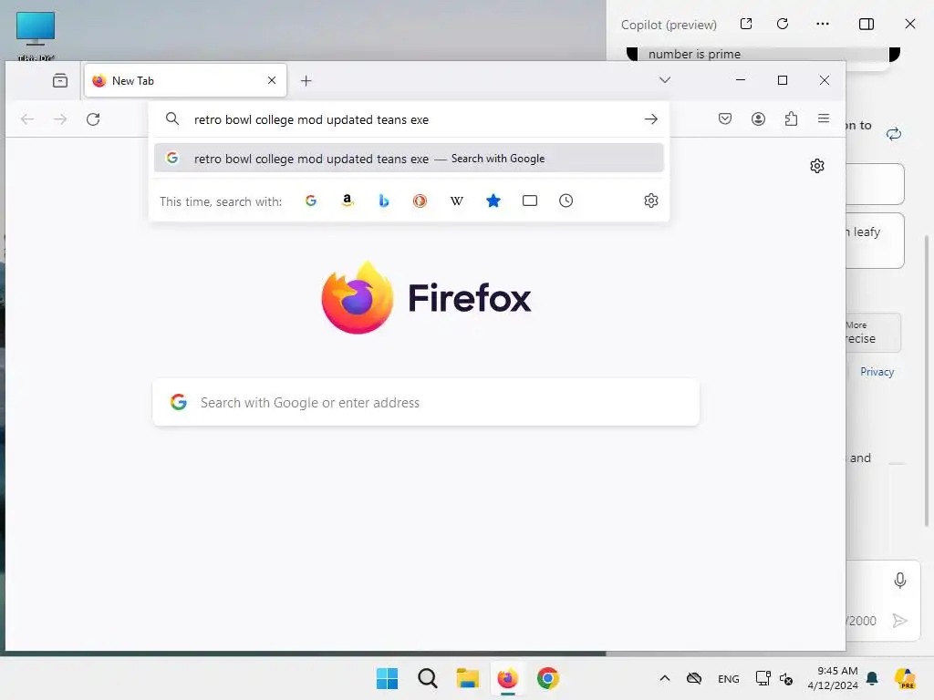
Task: Click the Search with Google or enter address box
Action: coord(426,402)
